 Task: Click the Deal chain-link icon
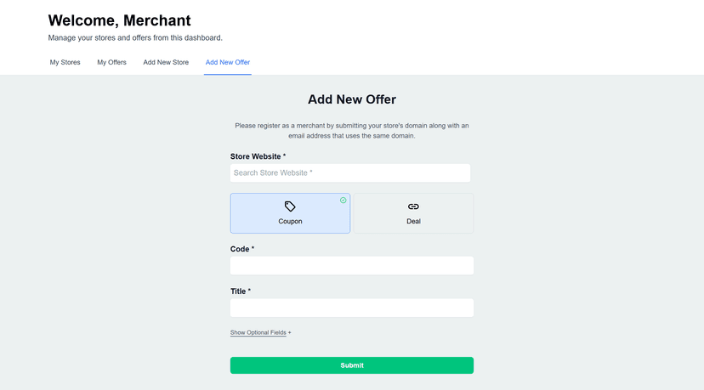[x=413, y=206]
